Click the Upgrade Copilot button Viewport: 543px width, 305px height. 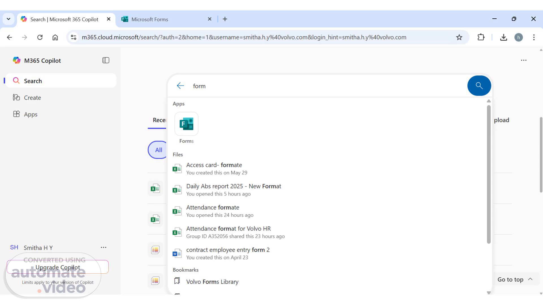[58, 267]
